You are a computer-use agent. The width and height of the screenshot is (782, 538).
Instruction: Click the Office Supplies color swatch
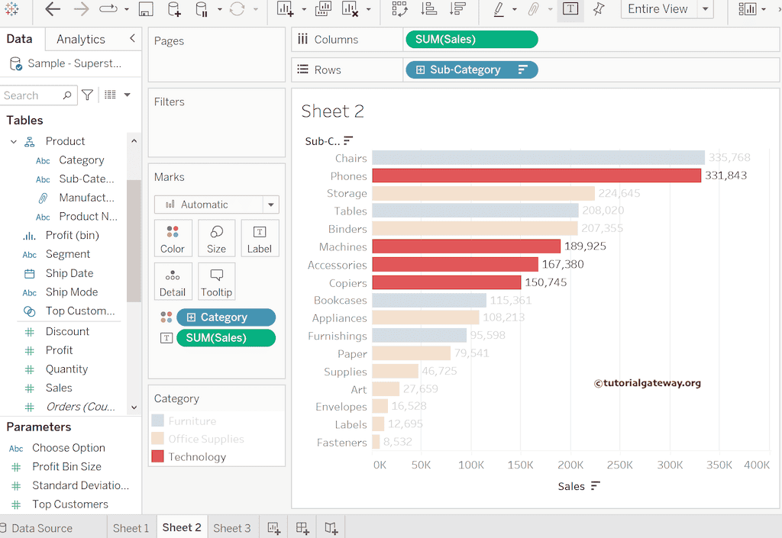coord(157,439)
